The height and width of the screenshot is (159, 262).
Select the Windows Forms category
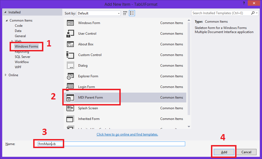click(26, 46)
